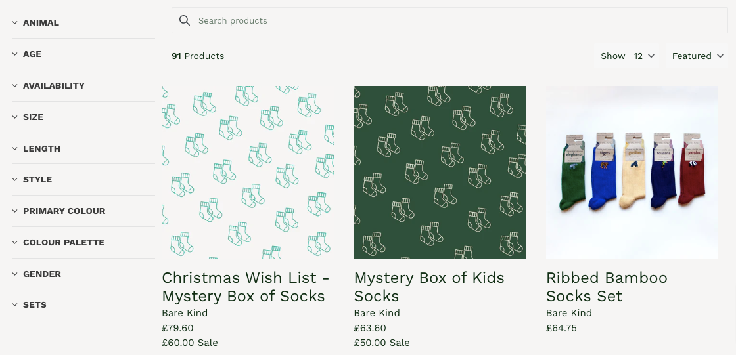
Task: Expand the PRIMARY COLOUR filter
Action: pyautogui.click(x=64, y=211)
